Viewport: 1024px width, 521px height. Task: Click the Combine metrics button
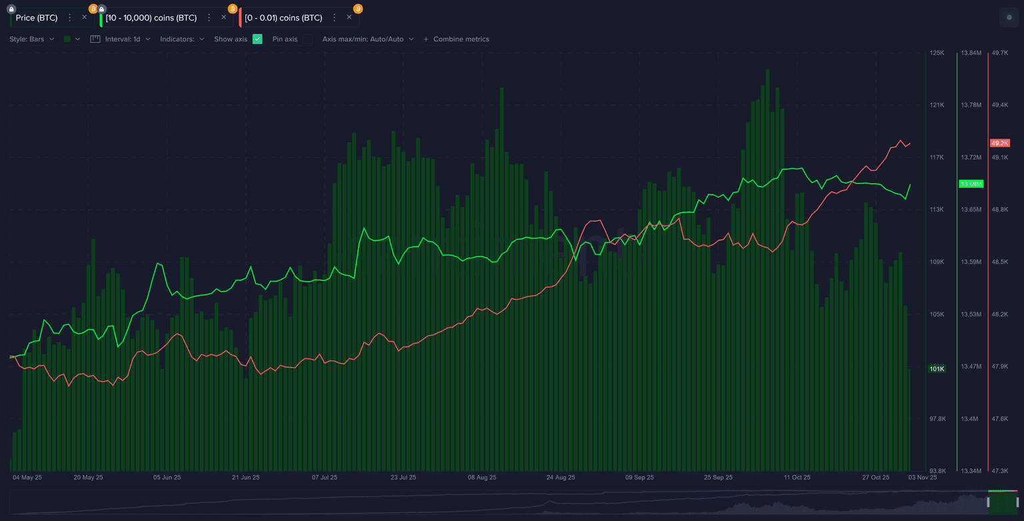456,39
